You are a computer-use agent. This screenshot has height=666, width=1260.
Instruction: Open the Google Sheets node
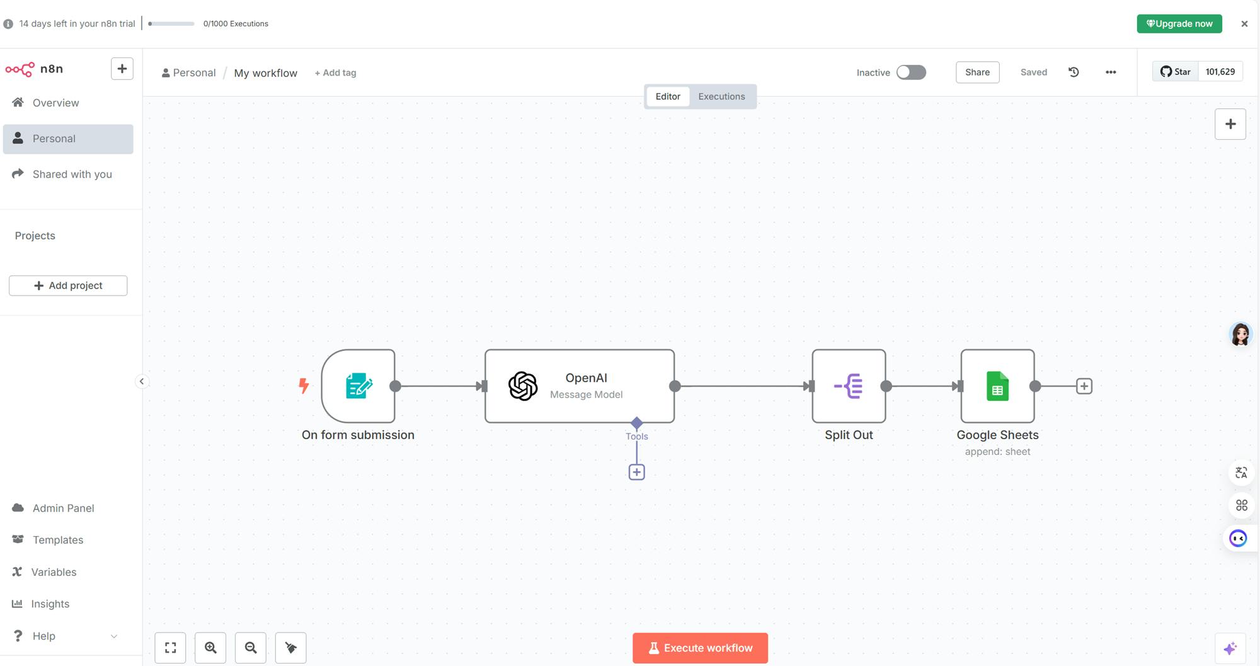997,386
